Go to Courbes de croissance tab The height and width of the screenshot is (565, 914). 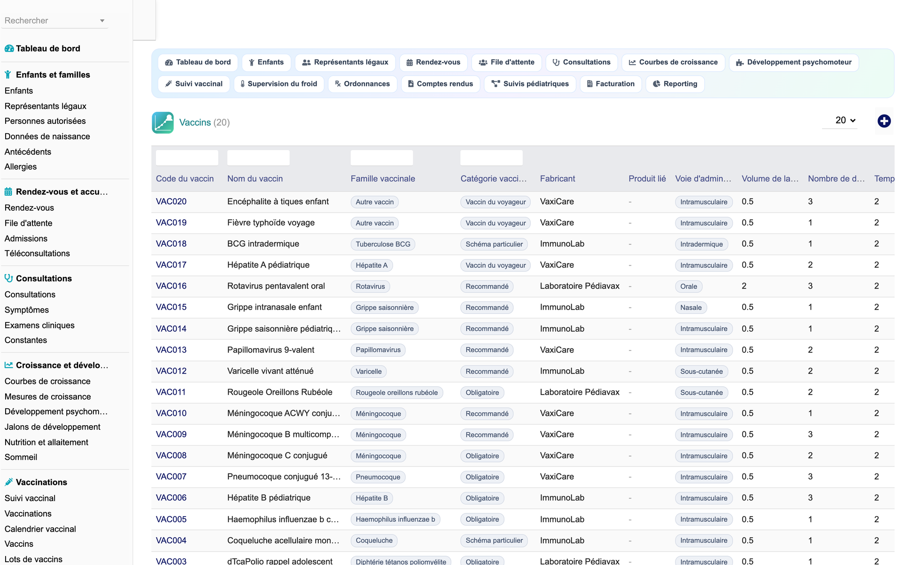pos(673,62)
